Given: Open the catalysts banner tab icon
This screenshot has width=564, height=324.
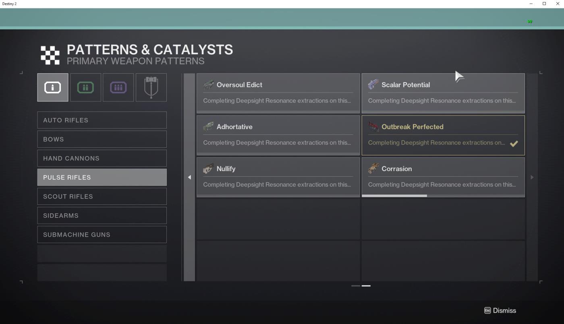Looking at the screenshot, I should coord(151,87).
